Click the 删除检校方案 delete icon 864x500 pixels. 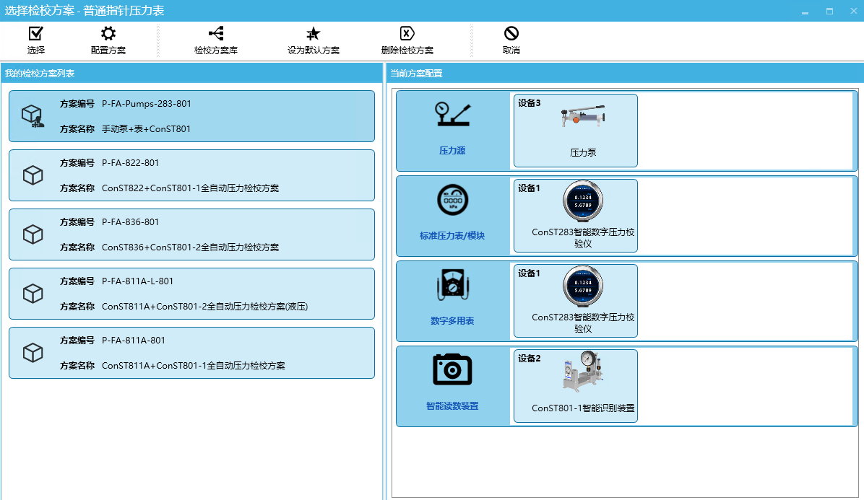coord(407,34)
